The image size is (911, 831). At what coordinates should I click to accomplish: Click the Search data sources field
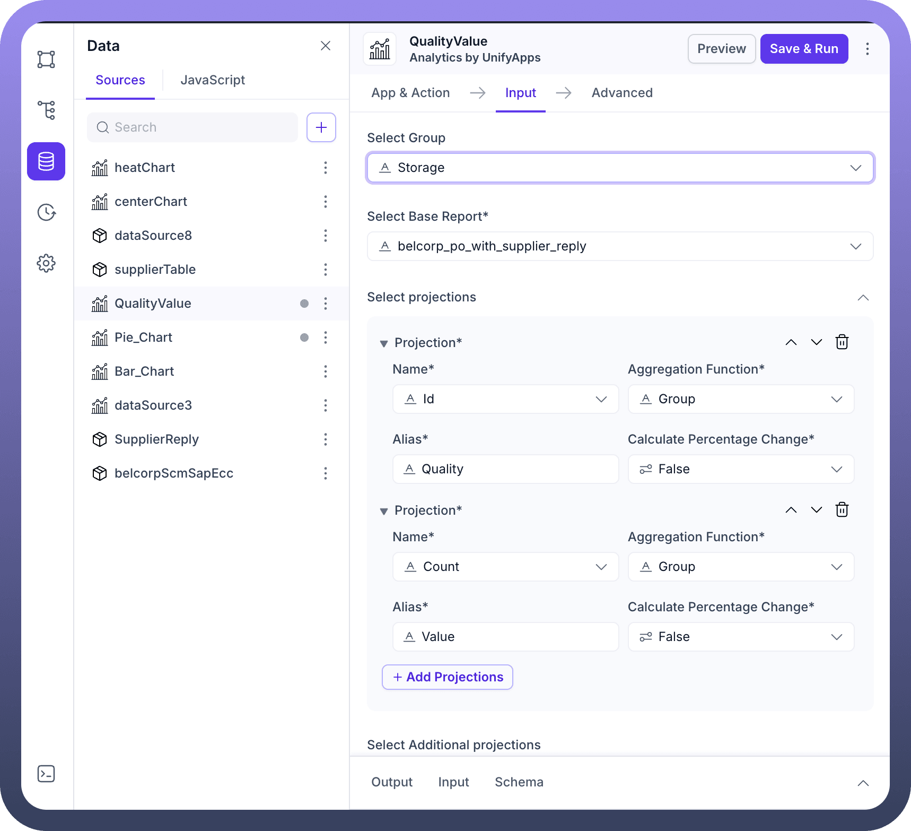point(192,127)
